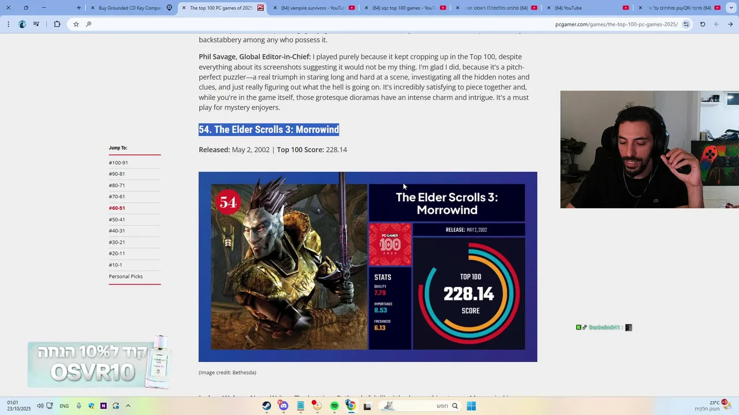This screenshot has width=739, height=415.
Task: Switch keyboard language from ENG
Action: [64, 406]
